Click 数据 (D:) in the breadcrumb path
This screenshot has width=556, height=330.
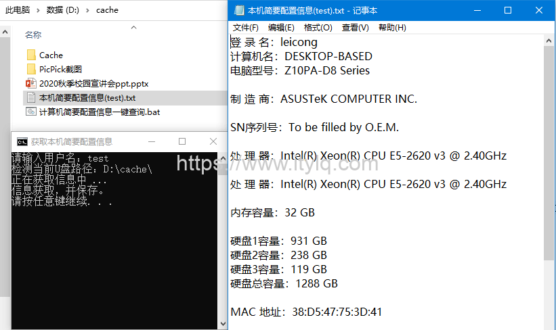63,10
